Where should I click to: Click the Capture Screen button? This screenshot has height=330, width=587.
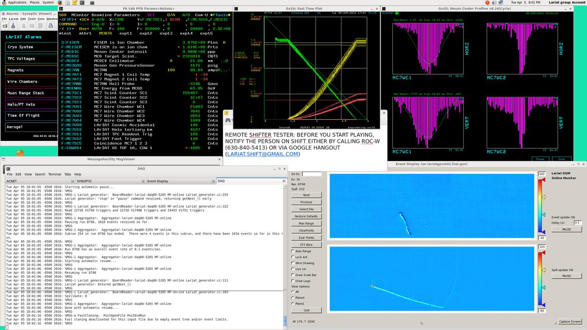point(570,321)
